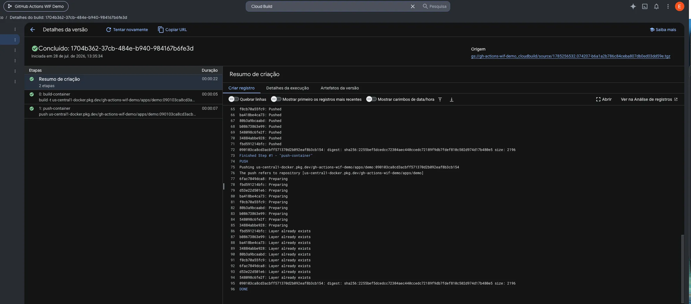
Task: Open the fourth sidebar three-dot menu
Action: pos(15,61)
